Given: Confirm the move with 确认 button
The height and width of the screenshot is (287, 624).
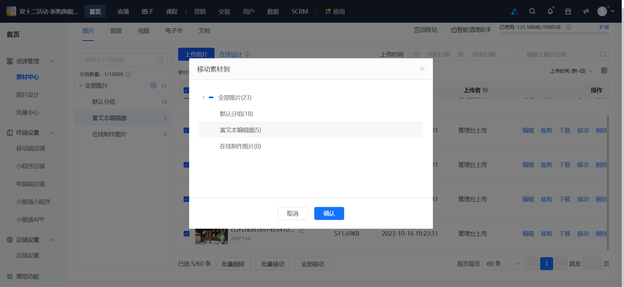Looking at the screenshot, I should pos(329,214).
